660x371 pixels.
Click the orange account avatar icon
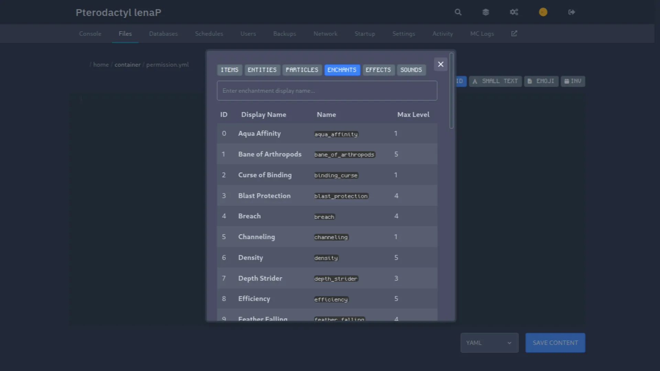543,12
